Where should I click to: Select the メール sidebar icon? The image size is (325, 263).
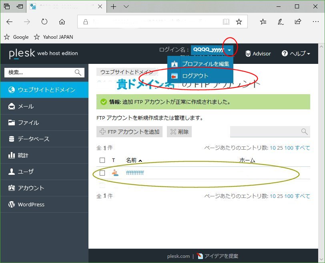(12, 106)
